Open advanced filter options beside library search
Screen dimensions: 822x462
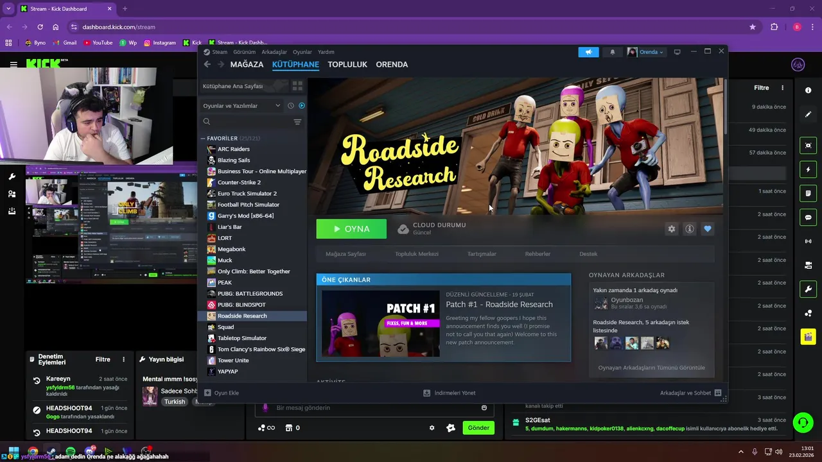(297, 122)
